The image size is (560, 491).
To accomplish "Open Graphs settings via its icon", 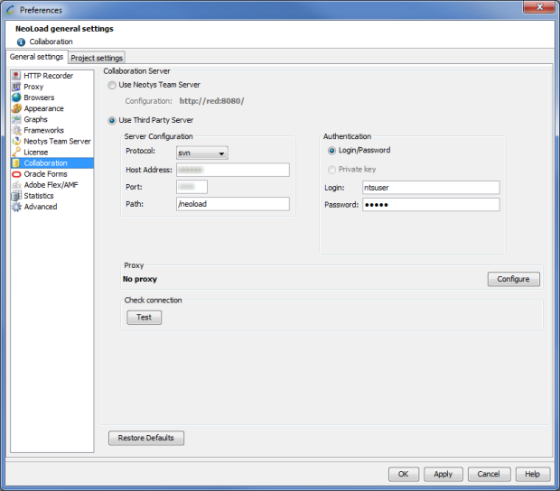I will pos(16,119).
